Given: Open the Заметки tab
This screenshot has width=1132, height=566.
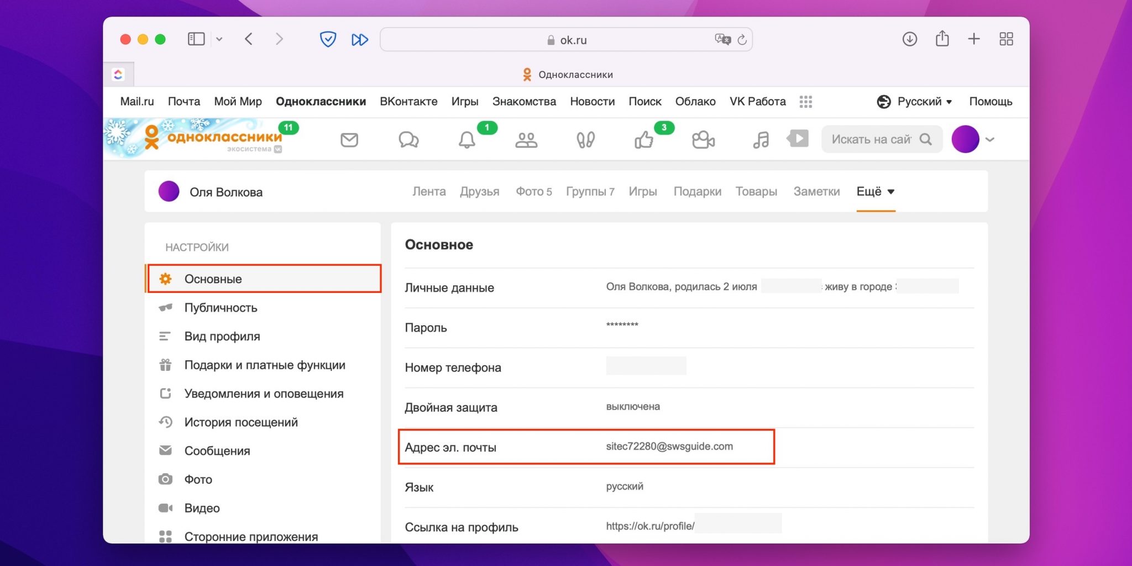Looking at the screenshot, I should [x=816, y=192].
